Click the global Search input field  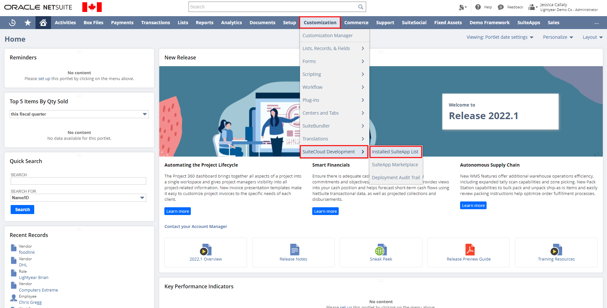coord(273,7)
